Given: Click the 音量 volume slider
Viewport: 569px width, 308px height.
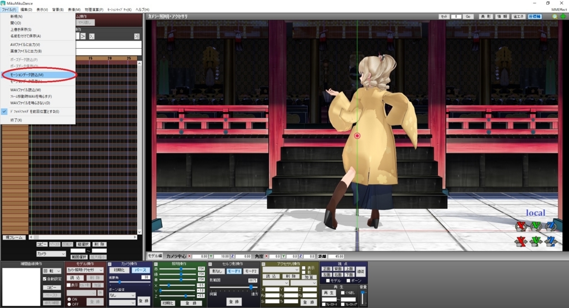Looking at the screenshot, I should click(x=362, y=297).
